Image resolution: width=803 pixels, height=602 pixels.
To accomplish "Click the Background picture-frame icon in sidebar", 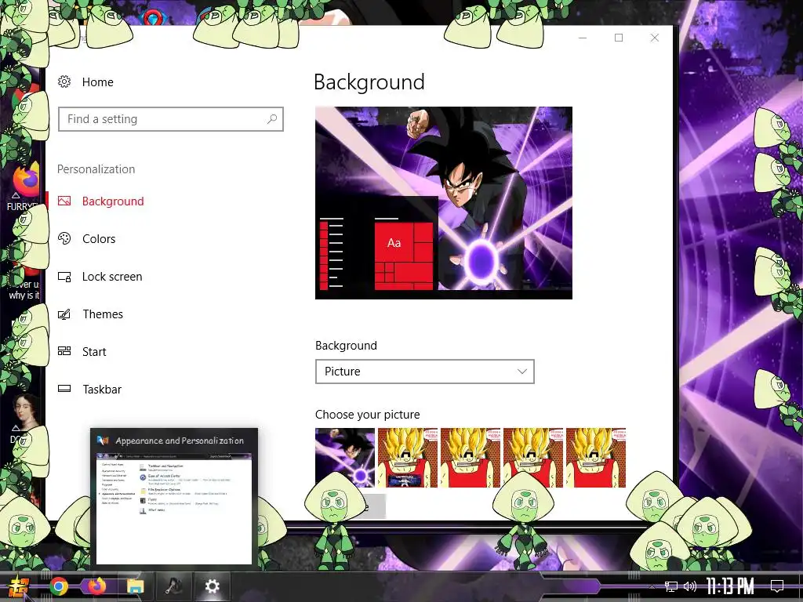I will (64, 201).
